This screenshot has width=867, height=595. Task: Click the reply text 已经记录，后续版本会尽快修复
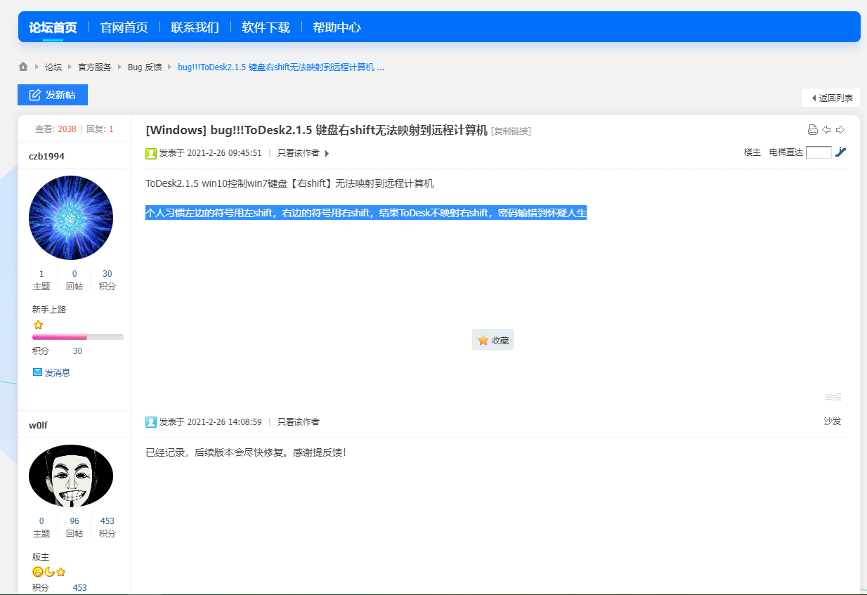[246, 452]
